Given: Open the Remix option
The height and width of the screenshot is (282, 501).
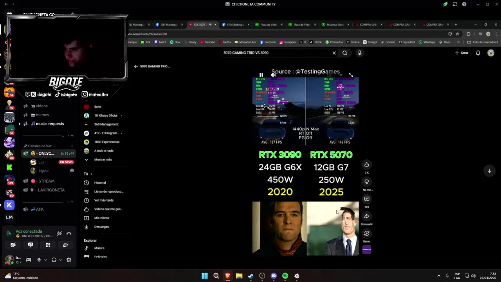Looking at the screenshot, I should 367,233.
